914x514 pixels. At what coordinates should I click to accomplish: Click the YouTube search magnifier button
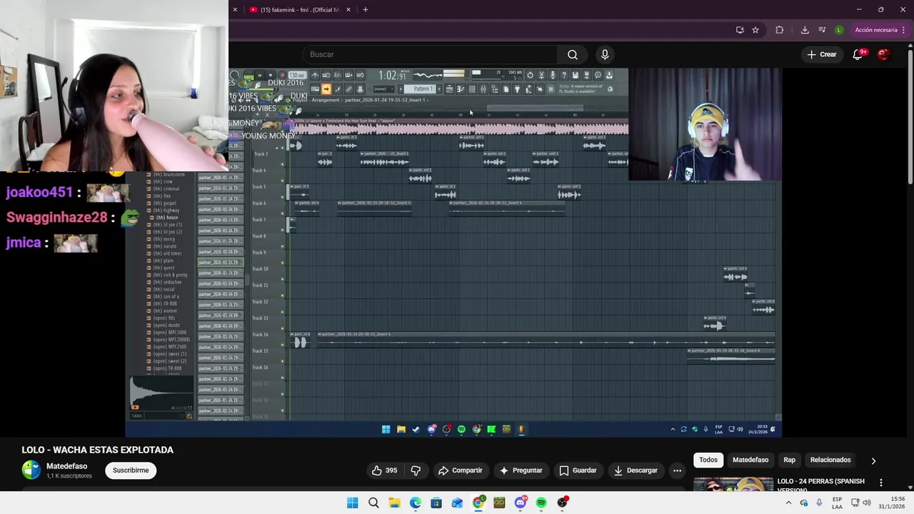tap(573, 54)
